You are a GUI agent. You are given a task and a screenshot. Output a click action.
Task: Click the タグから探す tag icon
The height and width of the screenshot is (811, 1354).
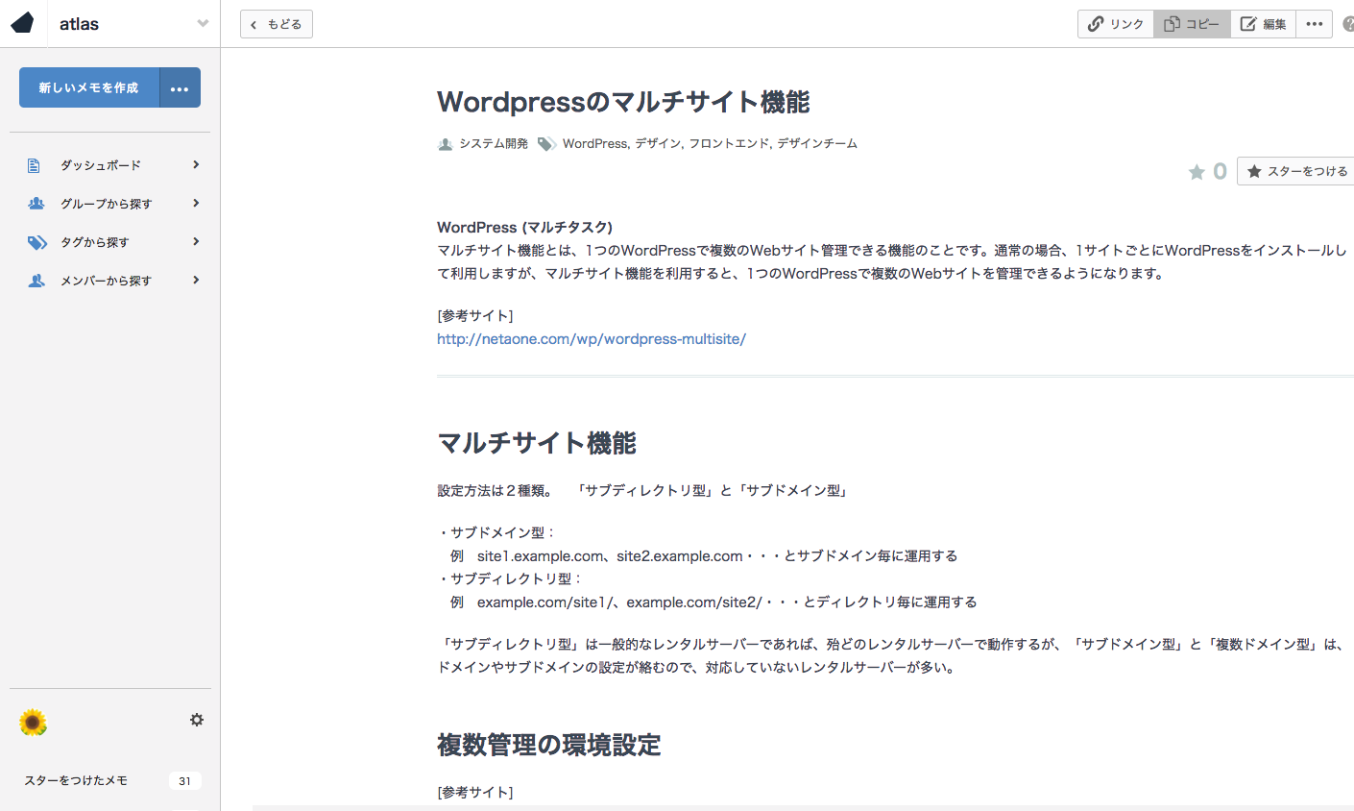coord(36,242)
